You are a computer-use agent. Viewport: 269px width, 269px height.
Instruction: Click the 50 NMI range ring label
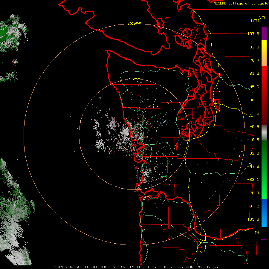pyautogui.click(x=134, y=79)
